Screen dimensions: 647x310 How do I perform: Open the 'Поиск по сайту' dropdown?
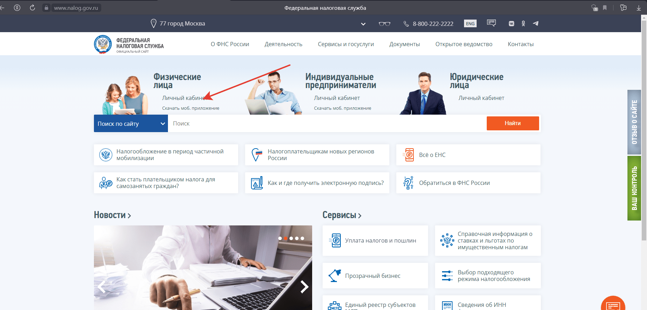pos(131,124)
